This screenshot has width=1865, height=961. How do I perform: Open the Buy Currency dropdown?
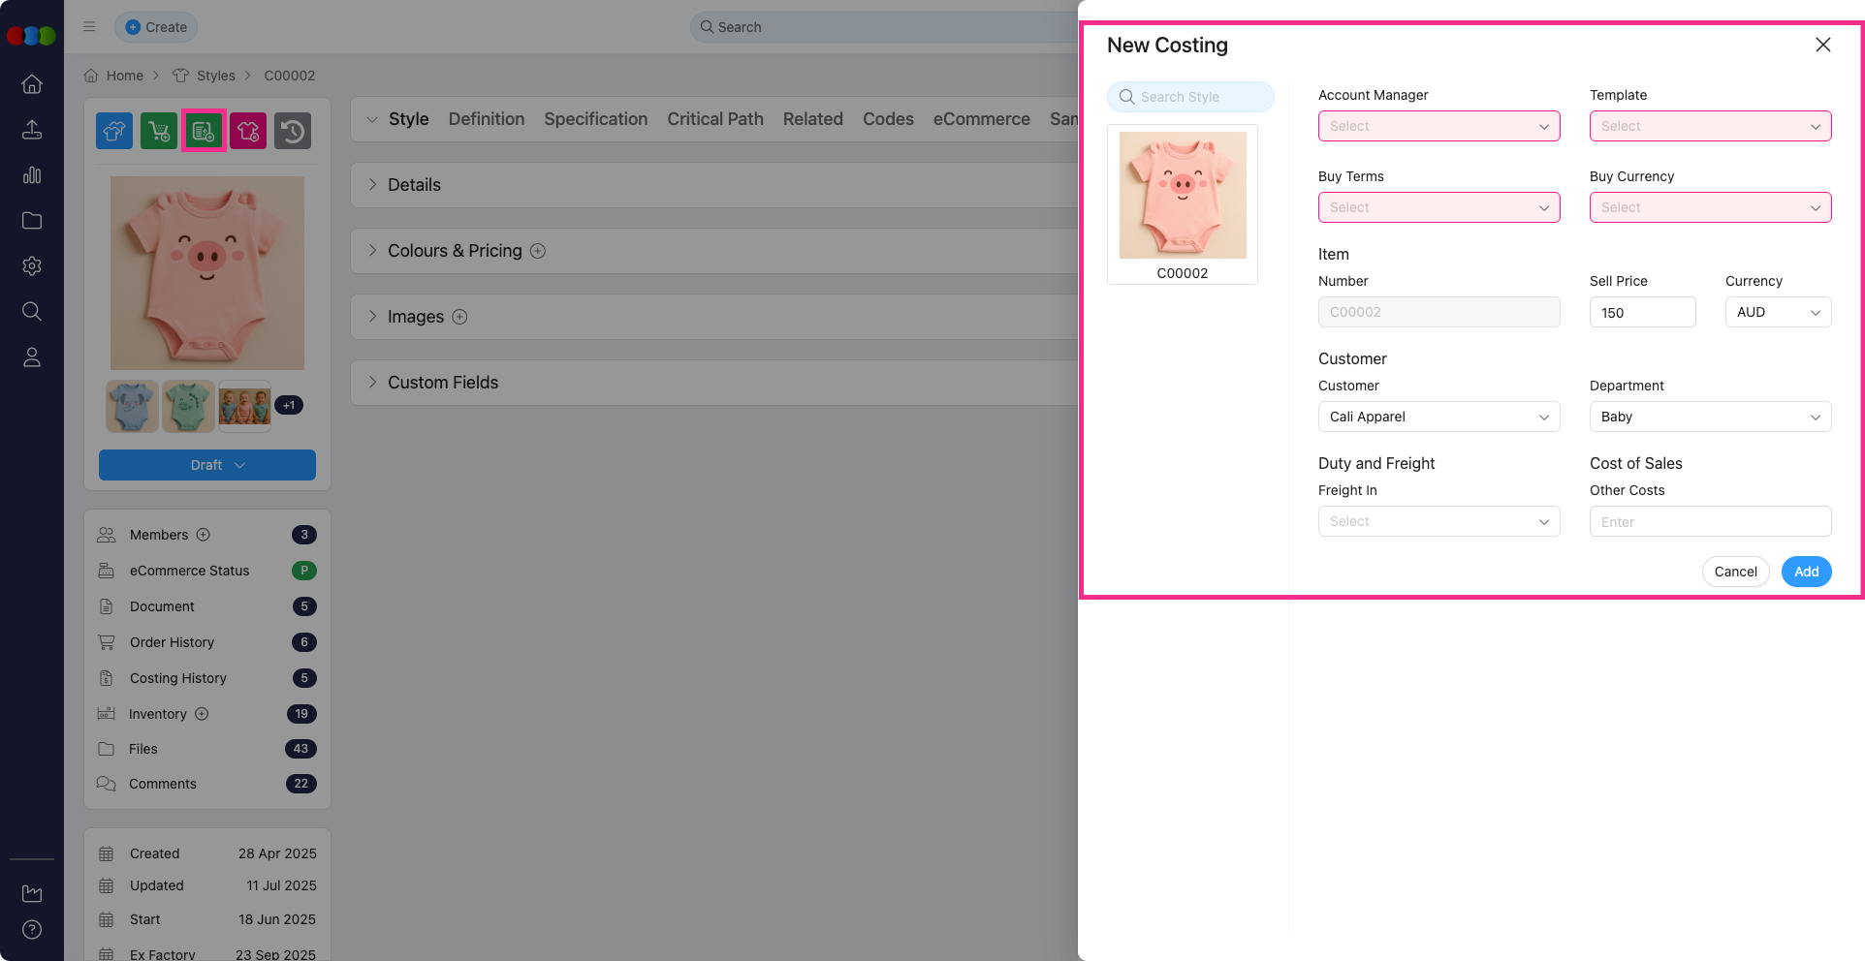click(1710, 207)
